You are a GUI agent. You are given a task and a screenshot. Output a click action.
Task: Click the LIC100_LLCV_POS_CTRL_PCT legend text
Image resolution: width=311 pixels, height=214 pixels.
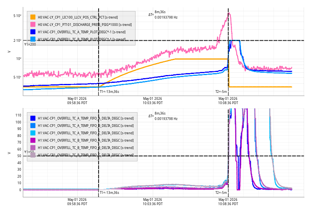click(78, 17)
